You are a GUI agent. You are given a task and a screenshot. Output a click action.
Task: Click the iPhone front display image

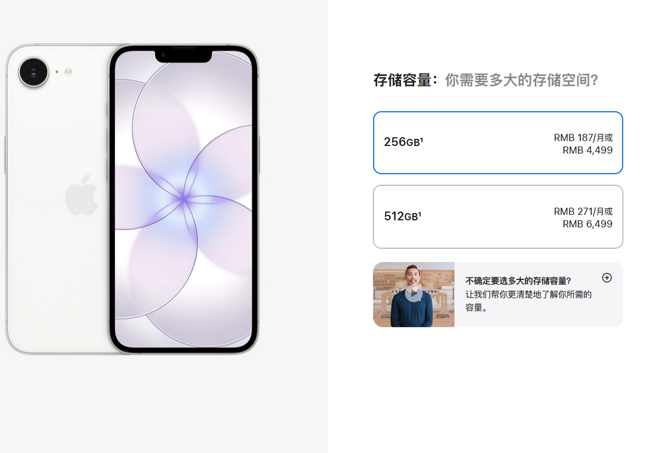pos(184,199)
